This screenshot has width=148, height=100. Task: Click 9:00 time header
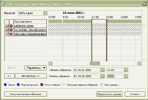65,17
